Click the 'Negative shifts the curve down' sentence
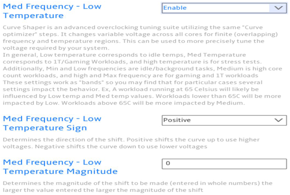This screenshot has height=195, width=290. click(x=121, y=147)
